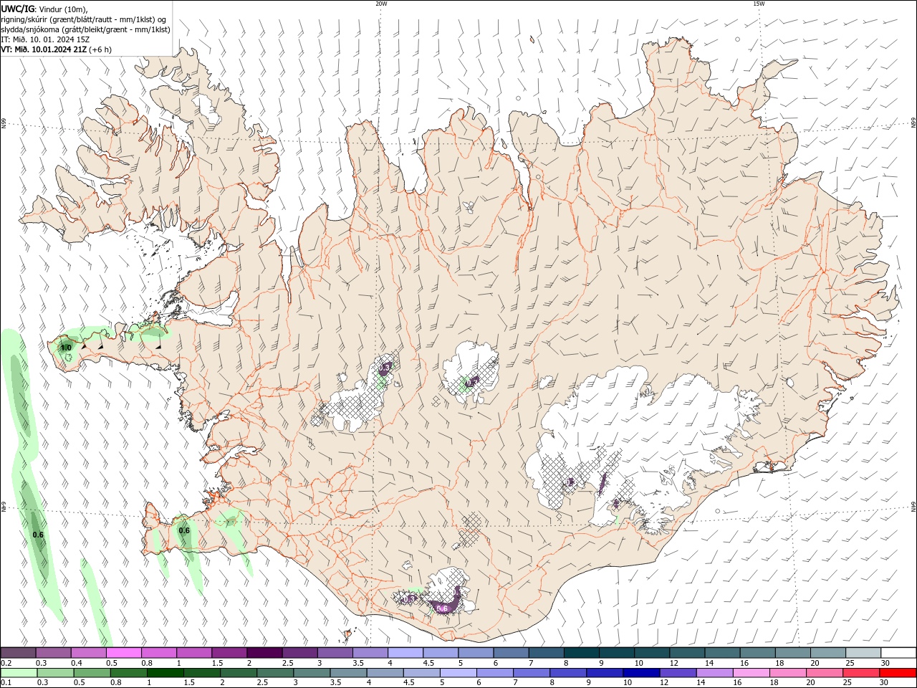
Task: Select the '0.4' label of the snow scale
Action: pos(77,663)
